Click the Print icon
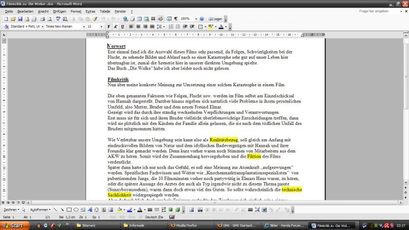Viewport: 409px width, 230px height. [x=42, y=19]
